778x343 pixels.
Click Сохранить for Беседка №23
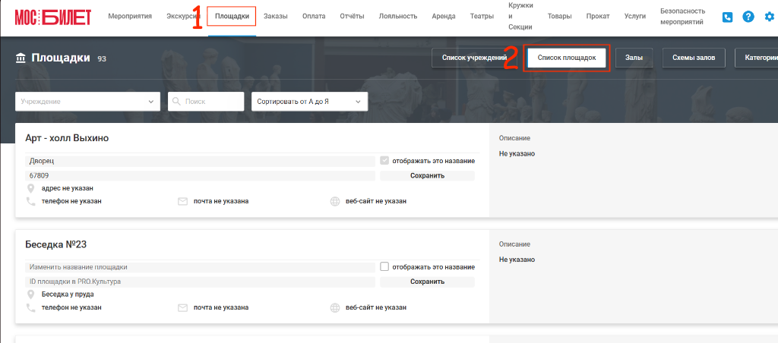pos(427,282)
